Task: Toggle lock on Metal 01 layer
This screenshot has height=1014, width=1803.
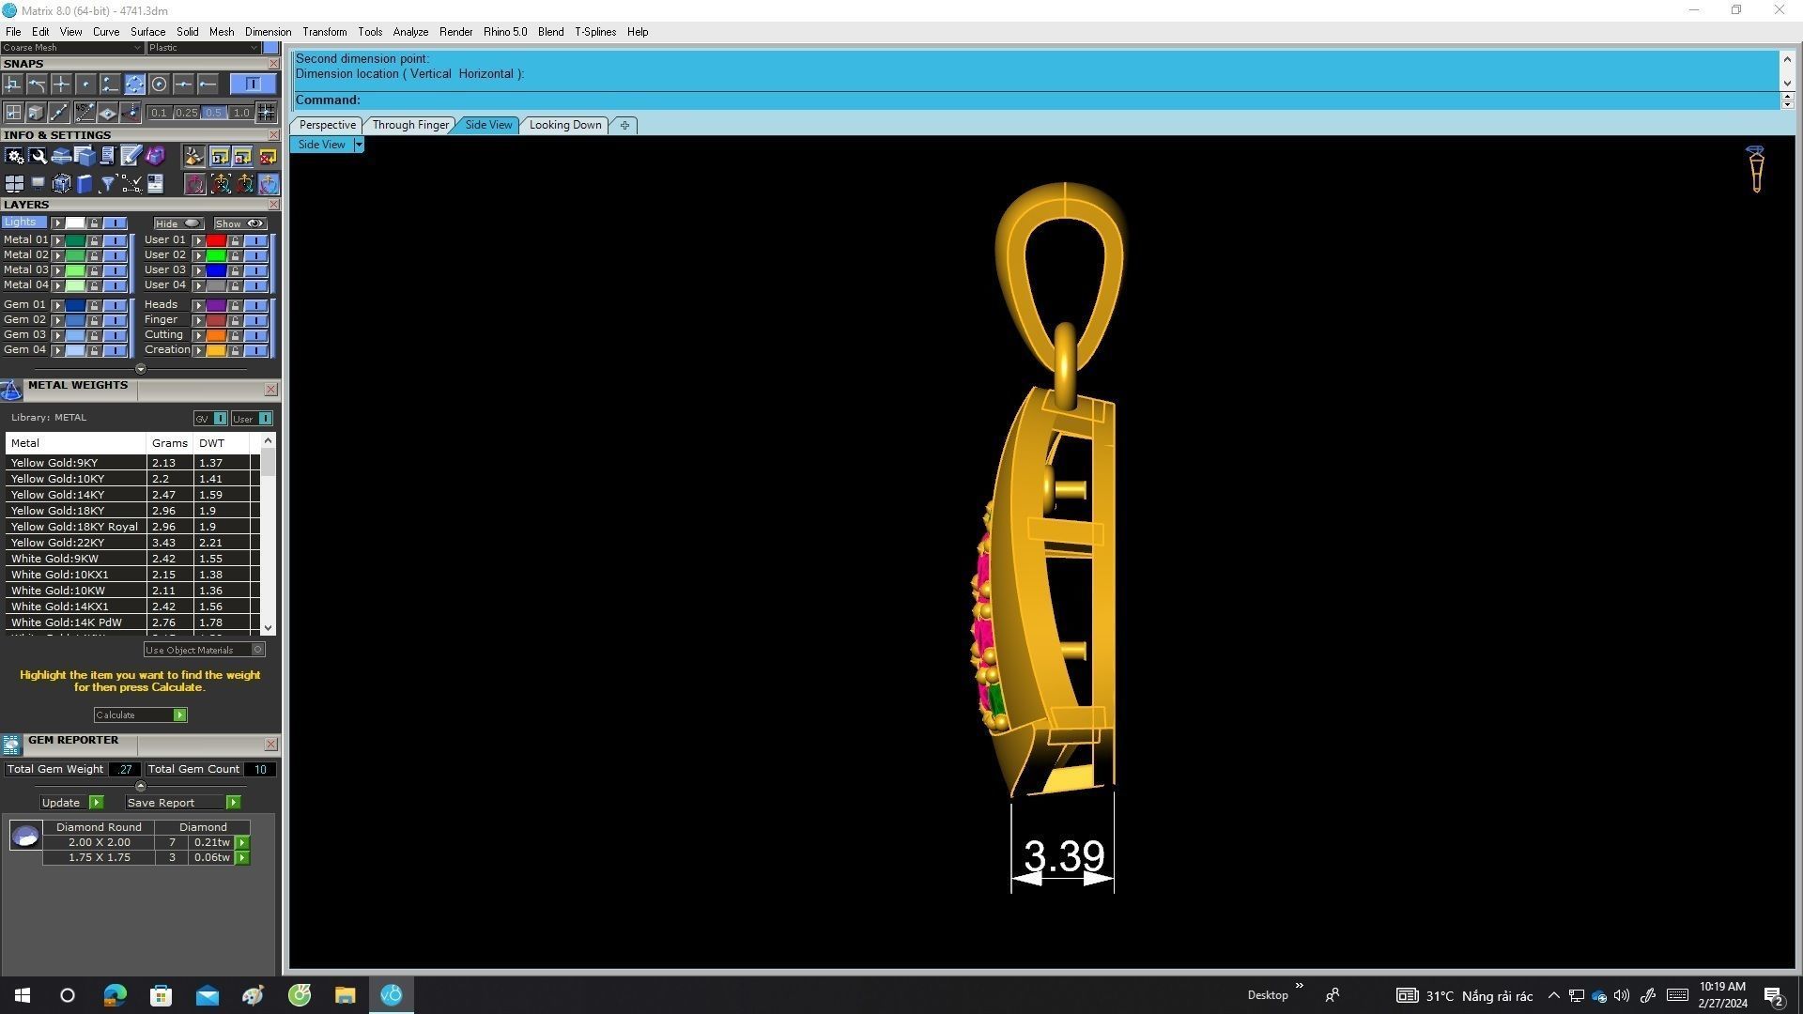Action: pyautogui.click(x=94, y=240)
